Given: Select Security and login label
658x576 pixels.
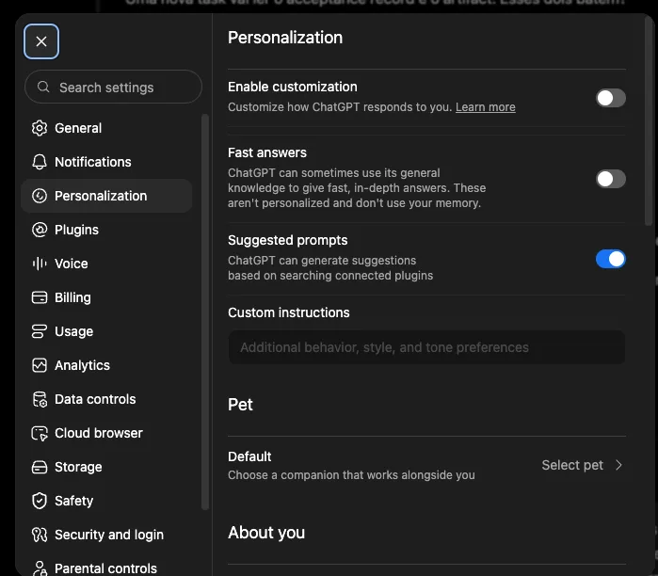Looking at the screenshot, I should (x=109, y=535).
